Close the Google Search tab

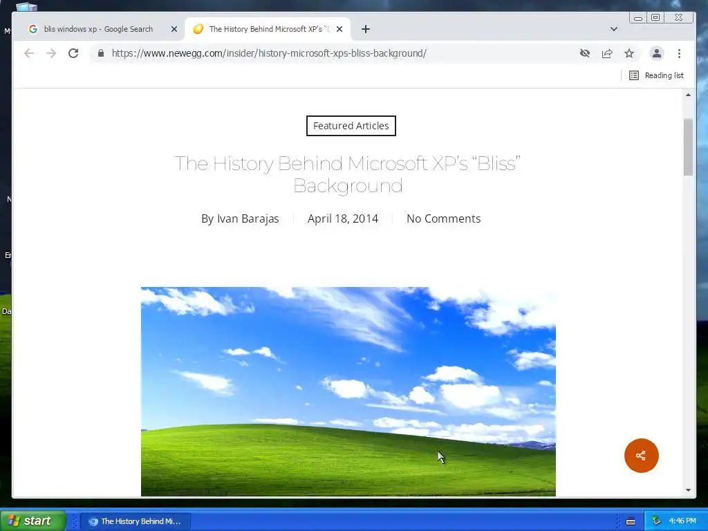click(174, 29)
